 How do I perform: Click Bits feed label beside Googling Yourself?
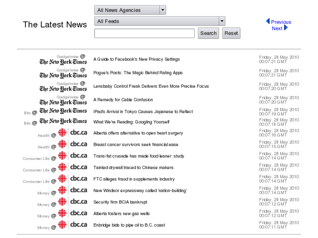[x=27, y=123]
